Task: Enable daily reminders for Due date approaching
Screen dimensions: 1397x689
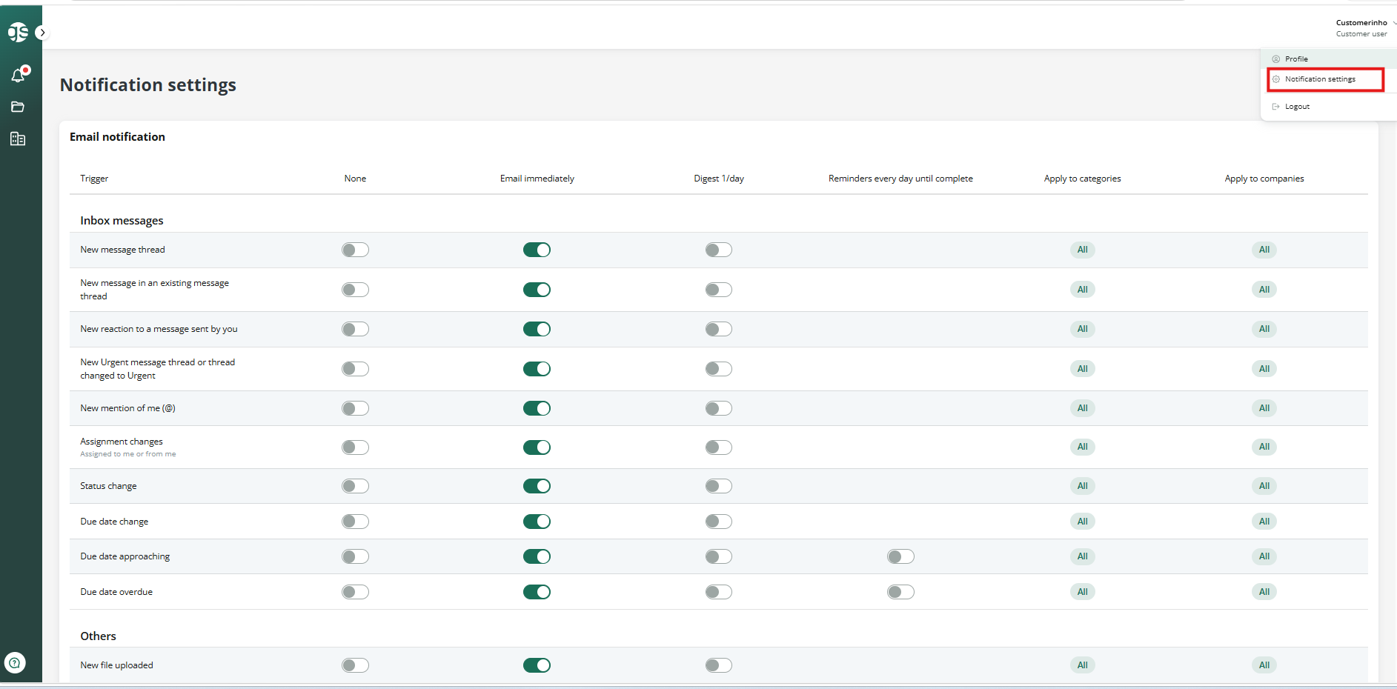Action: [900, 556]
